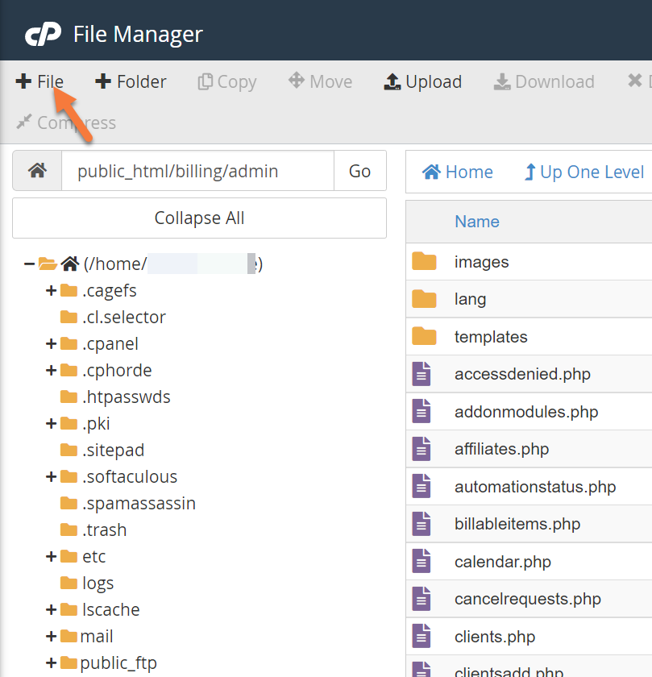Create a new folder with + Folder

tap(131, 81)
